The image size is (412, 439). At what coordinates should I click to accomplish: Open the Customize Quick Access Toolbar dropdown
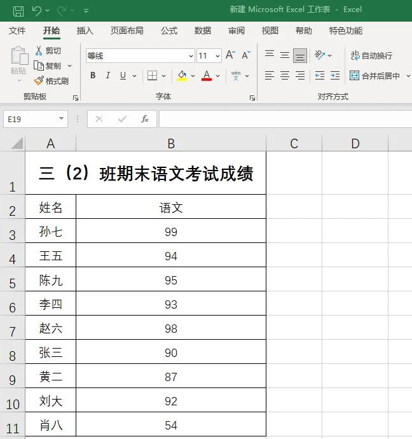point(86,11)
